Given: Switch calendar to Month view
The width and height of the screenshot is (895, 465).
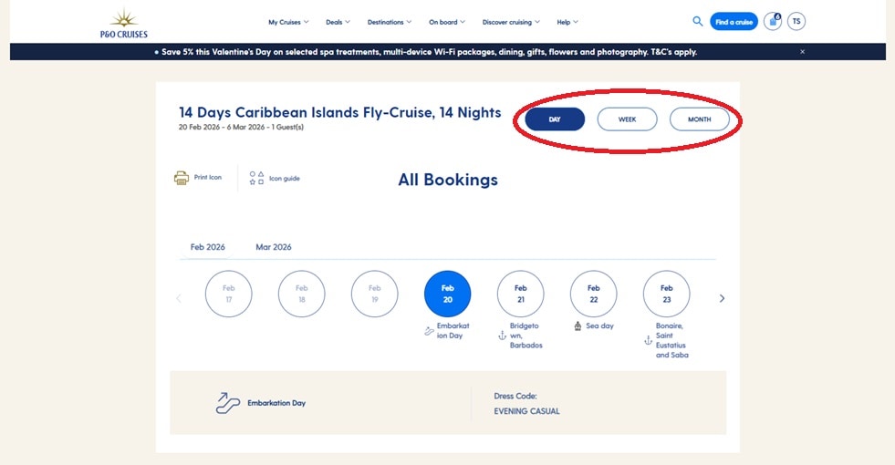Looking at the screenshot, I should 699,119.
